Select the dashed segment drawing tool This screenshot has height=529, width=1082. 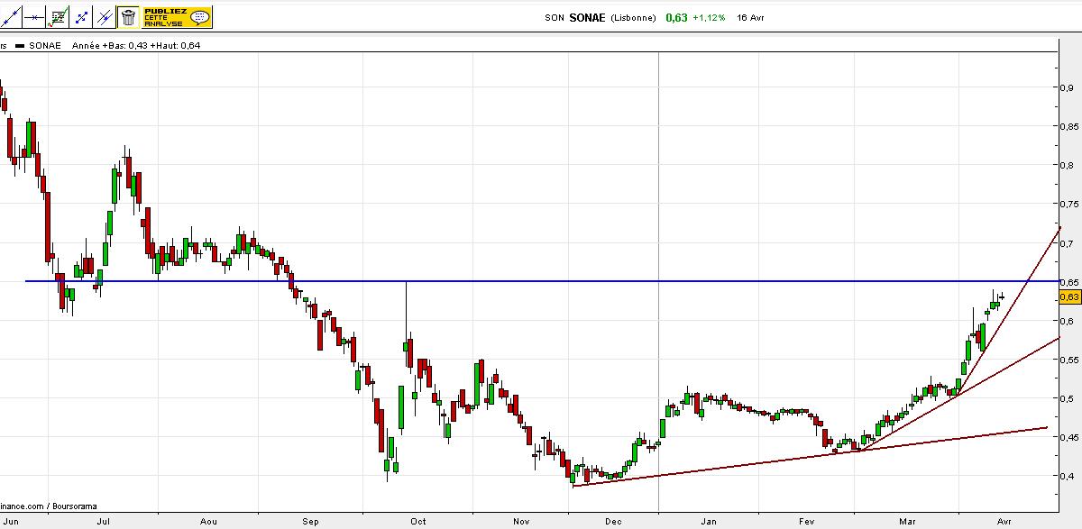tap(81, 17)
